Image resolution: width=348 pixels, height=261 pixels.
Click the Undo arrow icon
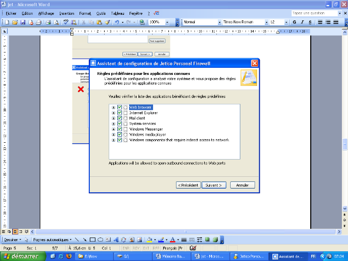(x=117, y=22)
